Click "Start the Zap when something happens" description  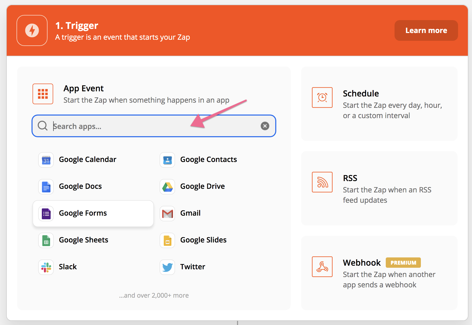tap(146, 100)
